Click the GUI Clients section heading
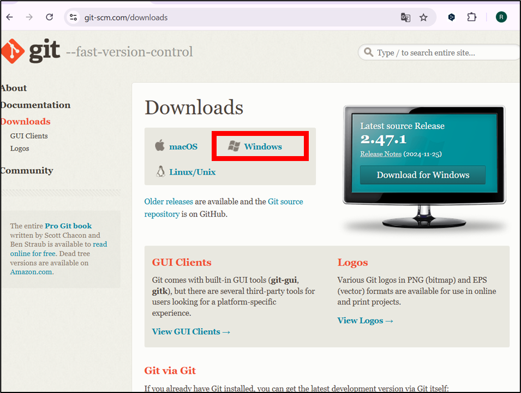521x393 pixels. 182,263
